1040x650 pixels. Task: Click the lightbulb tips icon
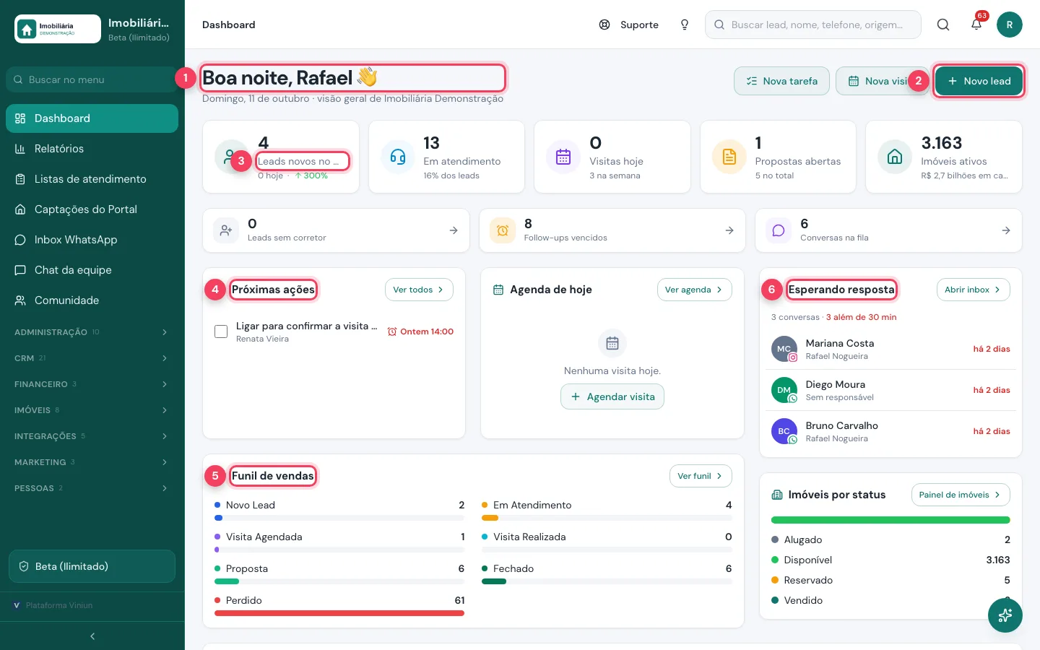(x=685, y=25)
